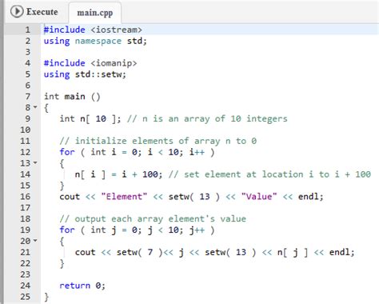Collapse the code block at line 8
379x304 pixels.
(x=35, y=107)
